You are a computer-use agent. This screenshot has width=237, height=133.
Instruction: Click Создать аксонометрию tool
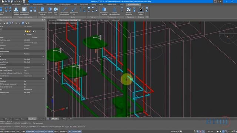(x=114, y=11)
